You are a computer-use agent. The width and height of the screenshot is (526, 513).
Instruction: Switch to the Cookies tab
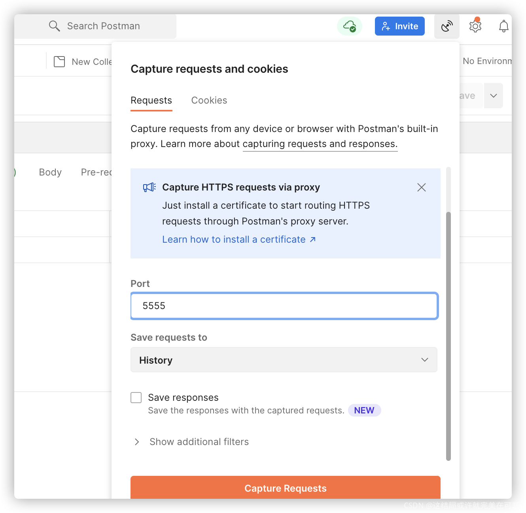(209, 100)
